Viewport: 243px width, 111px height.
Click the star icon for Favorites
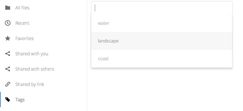(x=8, y=38)
